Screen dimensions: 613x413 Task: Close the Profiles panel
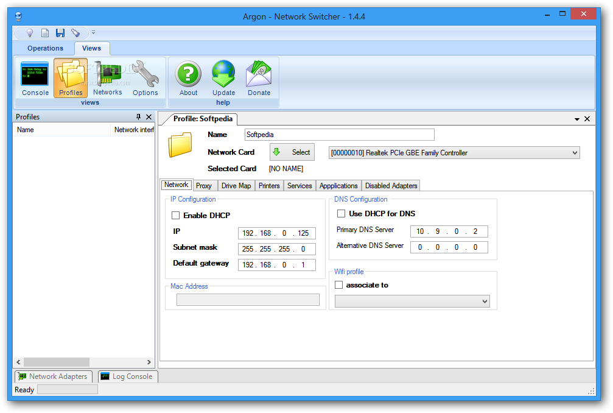(149, 116)
